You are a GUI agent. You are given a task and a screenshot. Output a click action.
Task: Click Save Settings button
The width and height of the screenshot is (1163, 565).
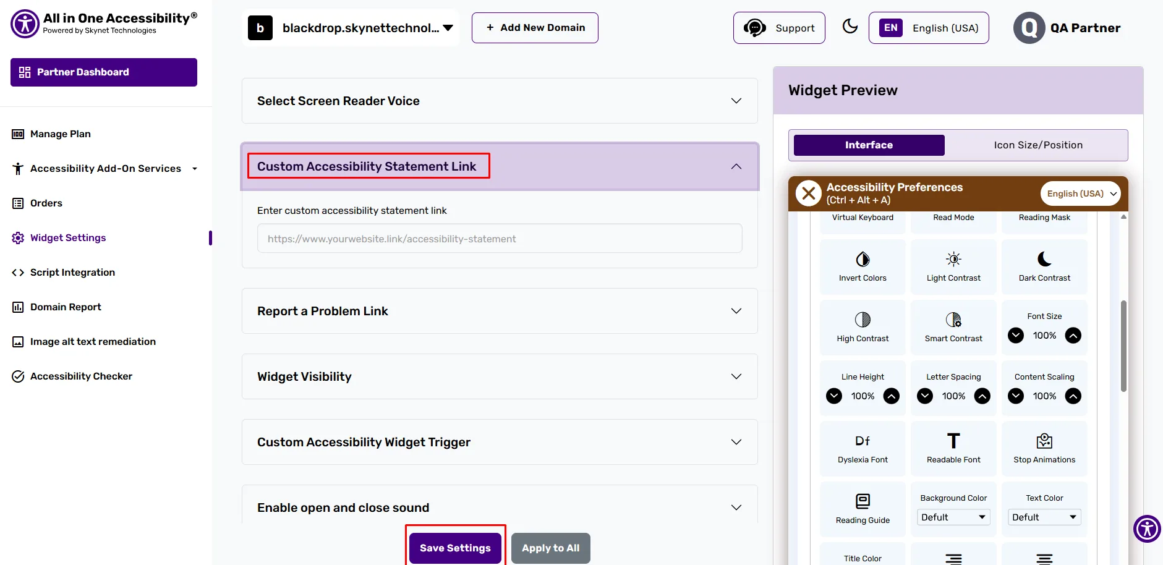point(455,548)
